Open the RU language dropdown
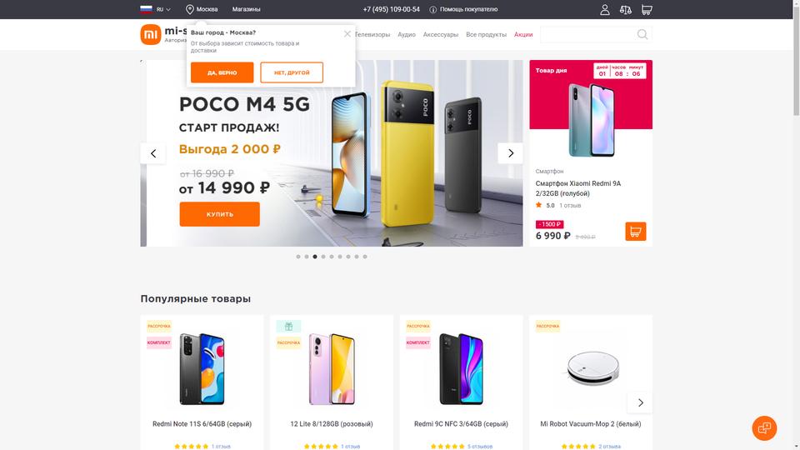 [156, 9]
